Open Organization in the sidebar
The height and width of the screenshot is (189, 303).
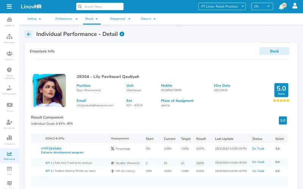(9, 38)
